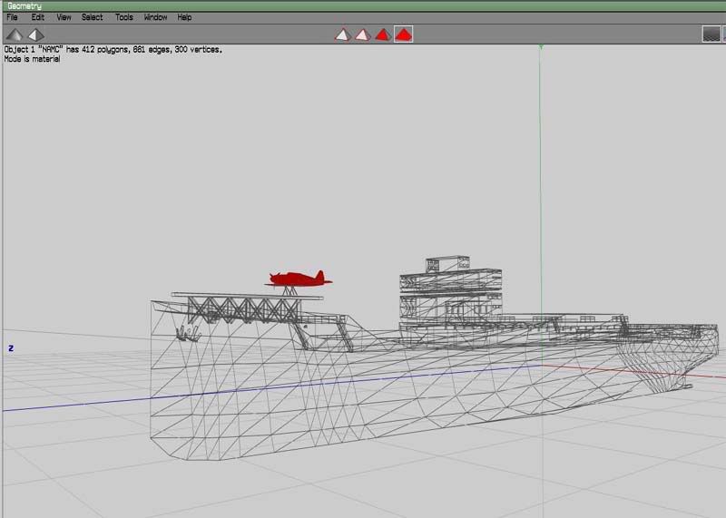
Task: Switch to body selection mode
Action: pyautogui.click(x=403, y=34)
